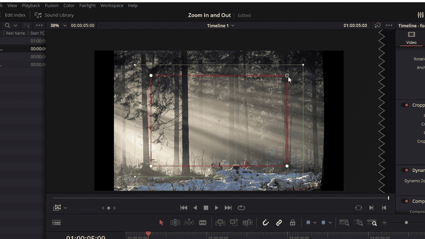Click the search magnifier icon
Screen dimensions: 425x239
[x=7, y=25]
